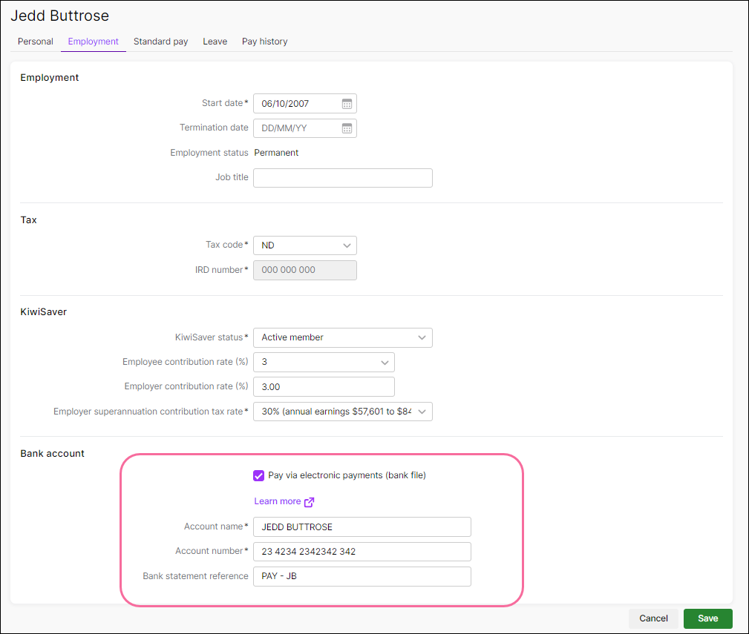749x634 pixels.
Task: Click the Bank statement reference field
Action: pyautogui.click(x=362, y=576)
